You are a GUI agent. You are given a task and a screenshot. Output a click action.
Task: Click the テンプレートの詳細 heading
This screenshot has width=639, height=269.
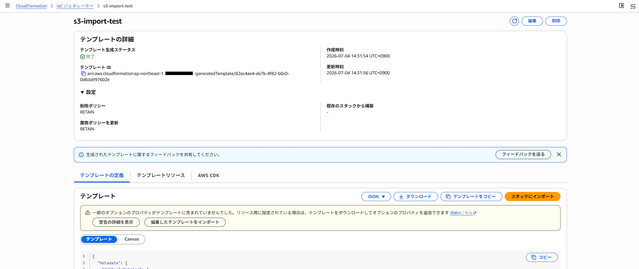tap(107, 40)
